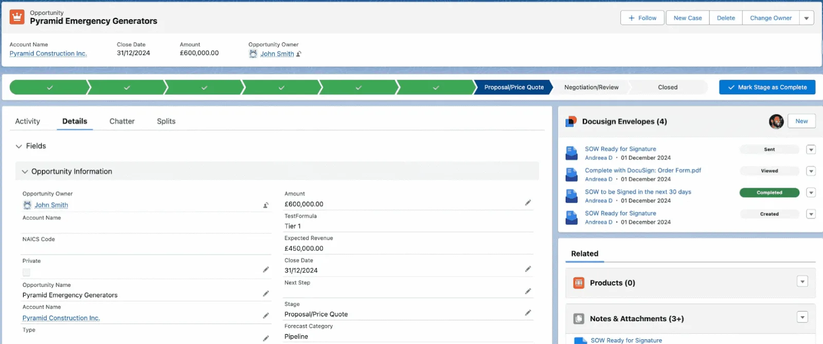
Task: Click Mark Stage as Complete
Action: tap(767, 87)
